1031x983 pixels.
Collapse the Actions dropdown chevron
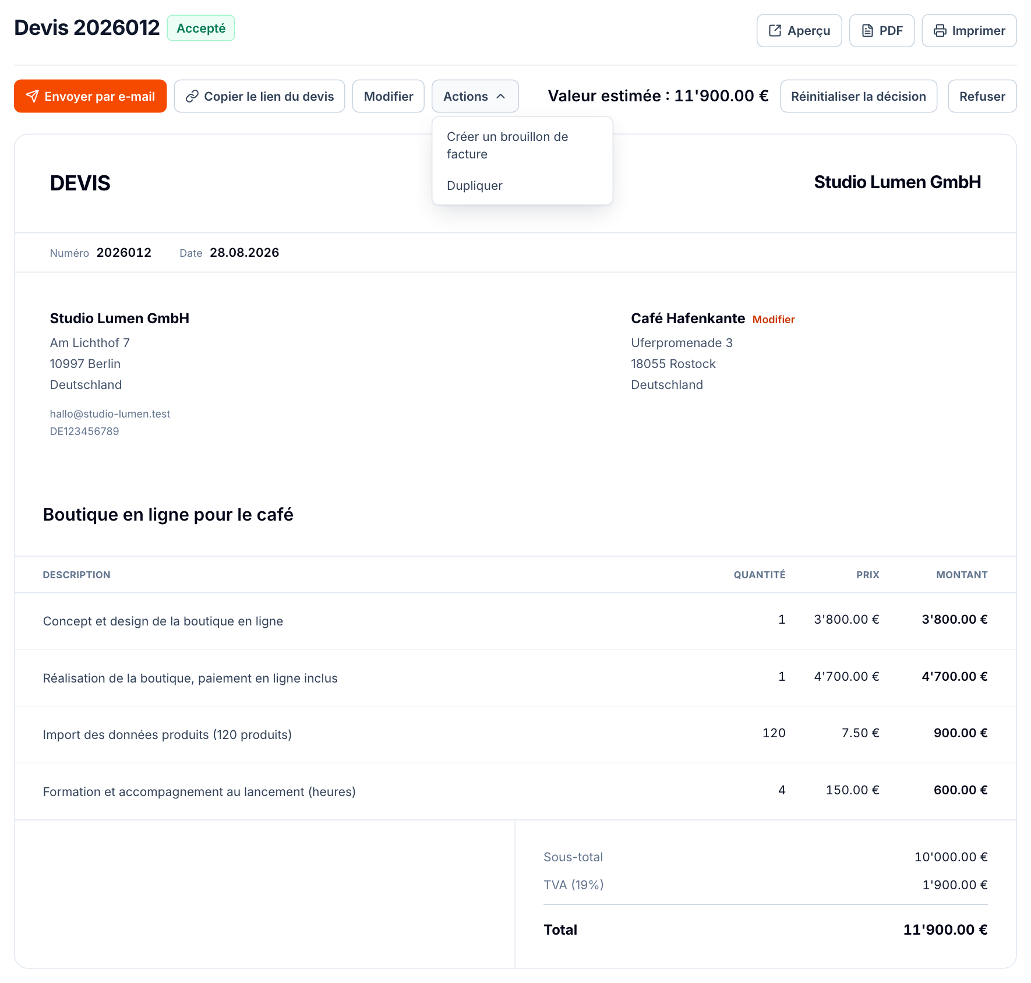(500, 96)
